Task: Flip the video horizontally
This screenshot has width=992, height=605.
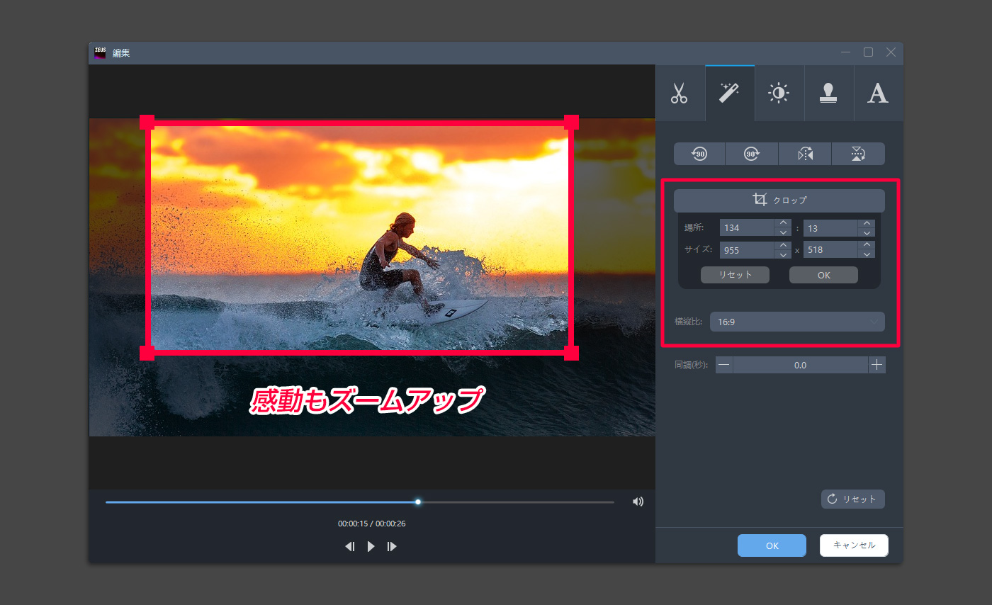Action: (805, 154)
